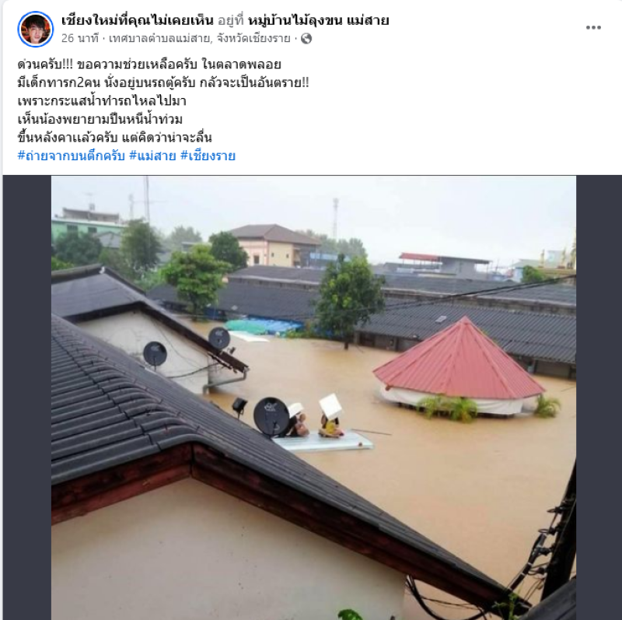
Task: Open the flood photo in viewer
Action: pyautogui.click(x=313, y=398)
